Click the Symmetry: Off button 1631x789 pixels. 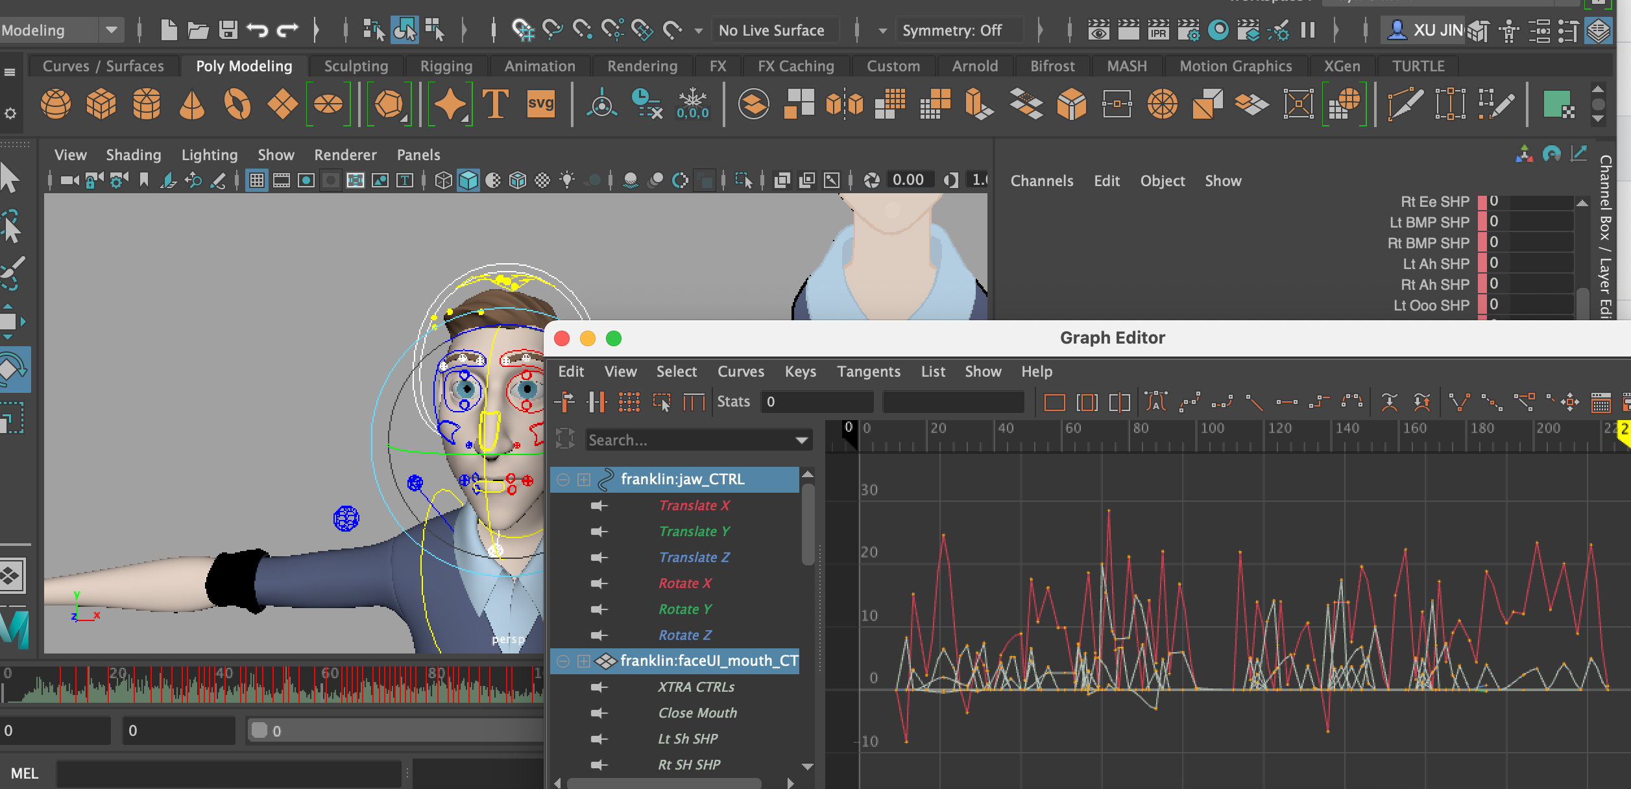tap(951, 30)
